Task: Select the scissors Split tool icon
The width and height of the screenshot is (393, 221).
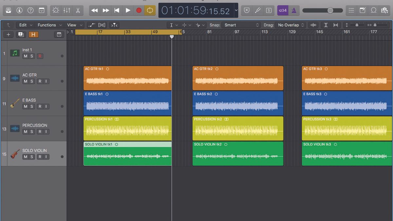Action: [x=78, y=10]
